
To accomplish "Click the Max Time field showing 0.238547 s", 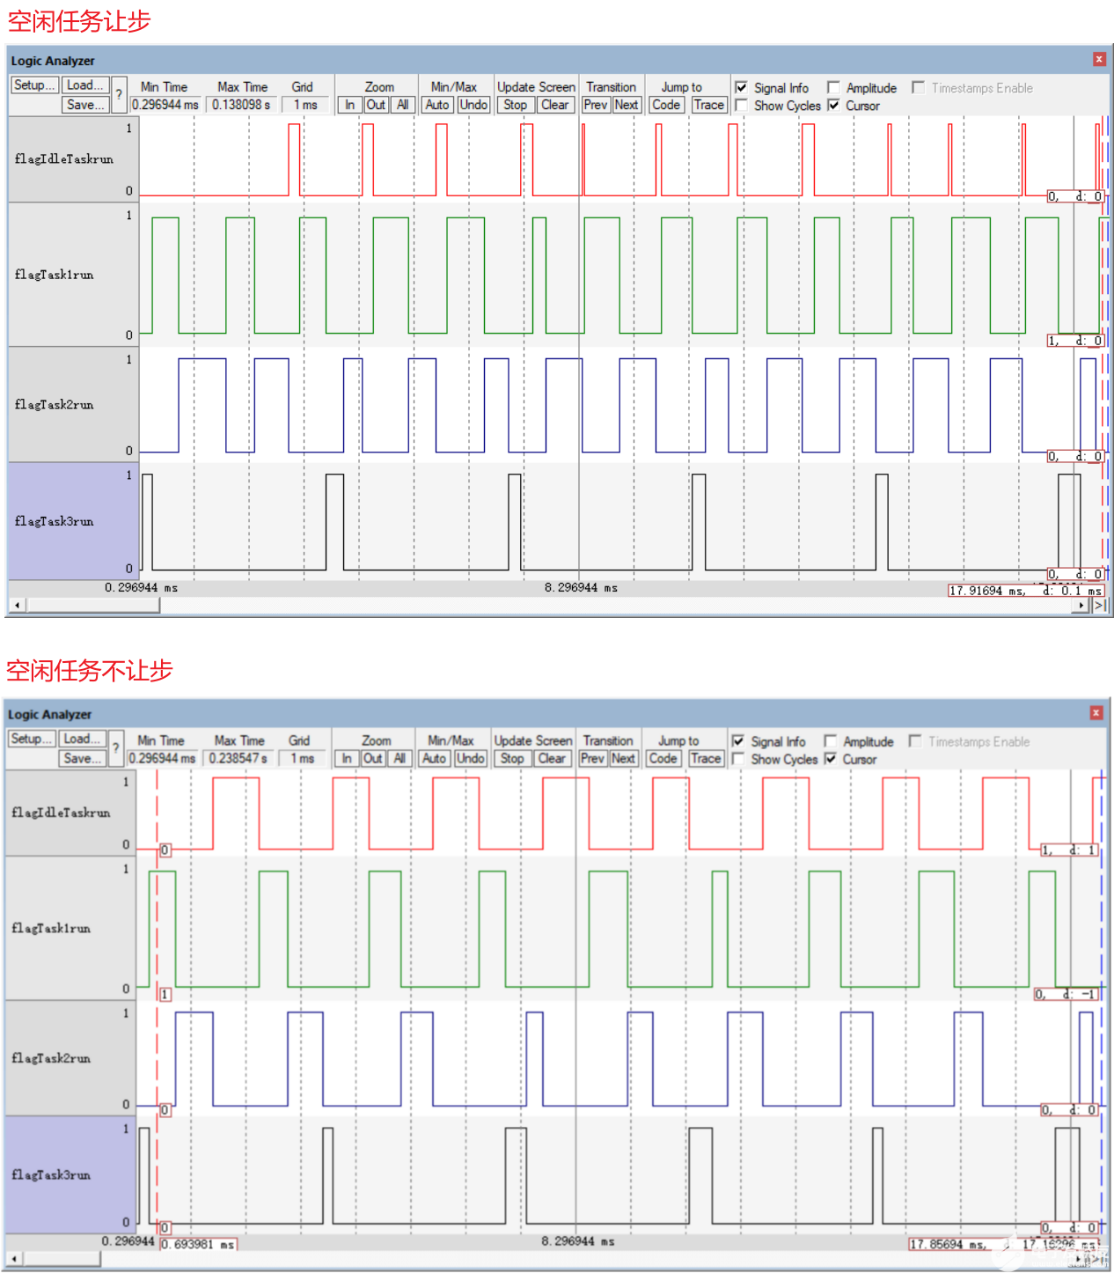I will pyautogui.click(x=239, y=758).
